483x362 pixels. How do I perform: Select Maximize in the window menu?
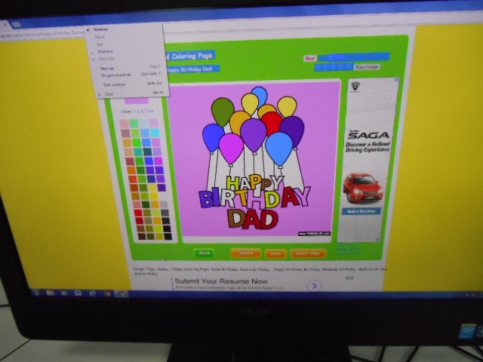106,51
